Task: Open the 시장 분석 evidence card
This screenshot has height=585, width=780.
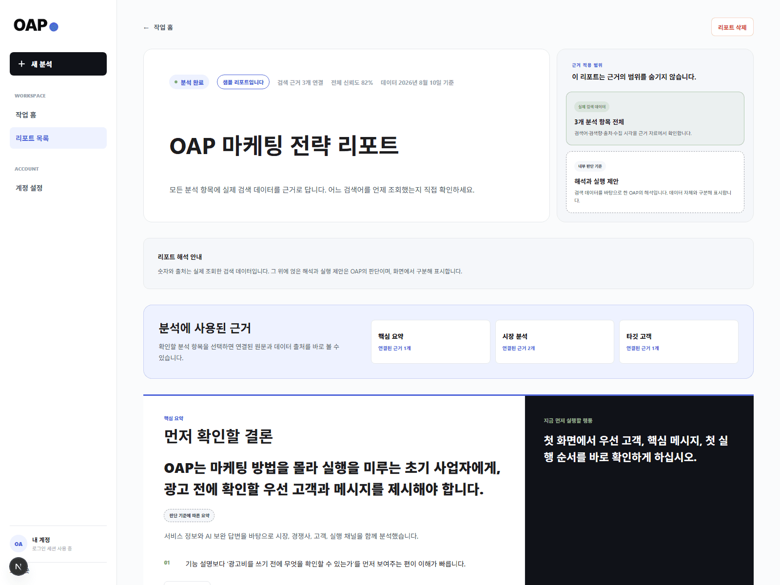Action: [x=555, y=342]
